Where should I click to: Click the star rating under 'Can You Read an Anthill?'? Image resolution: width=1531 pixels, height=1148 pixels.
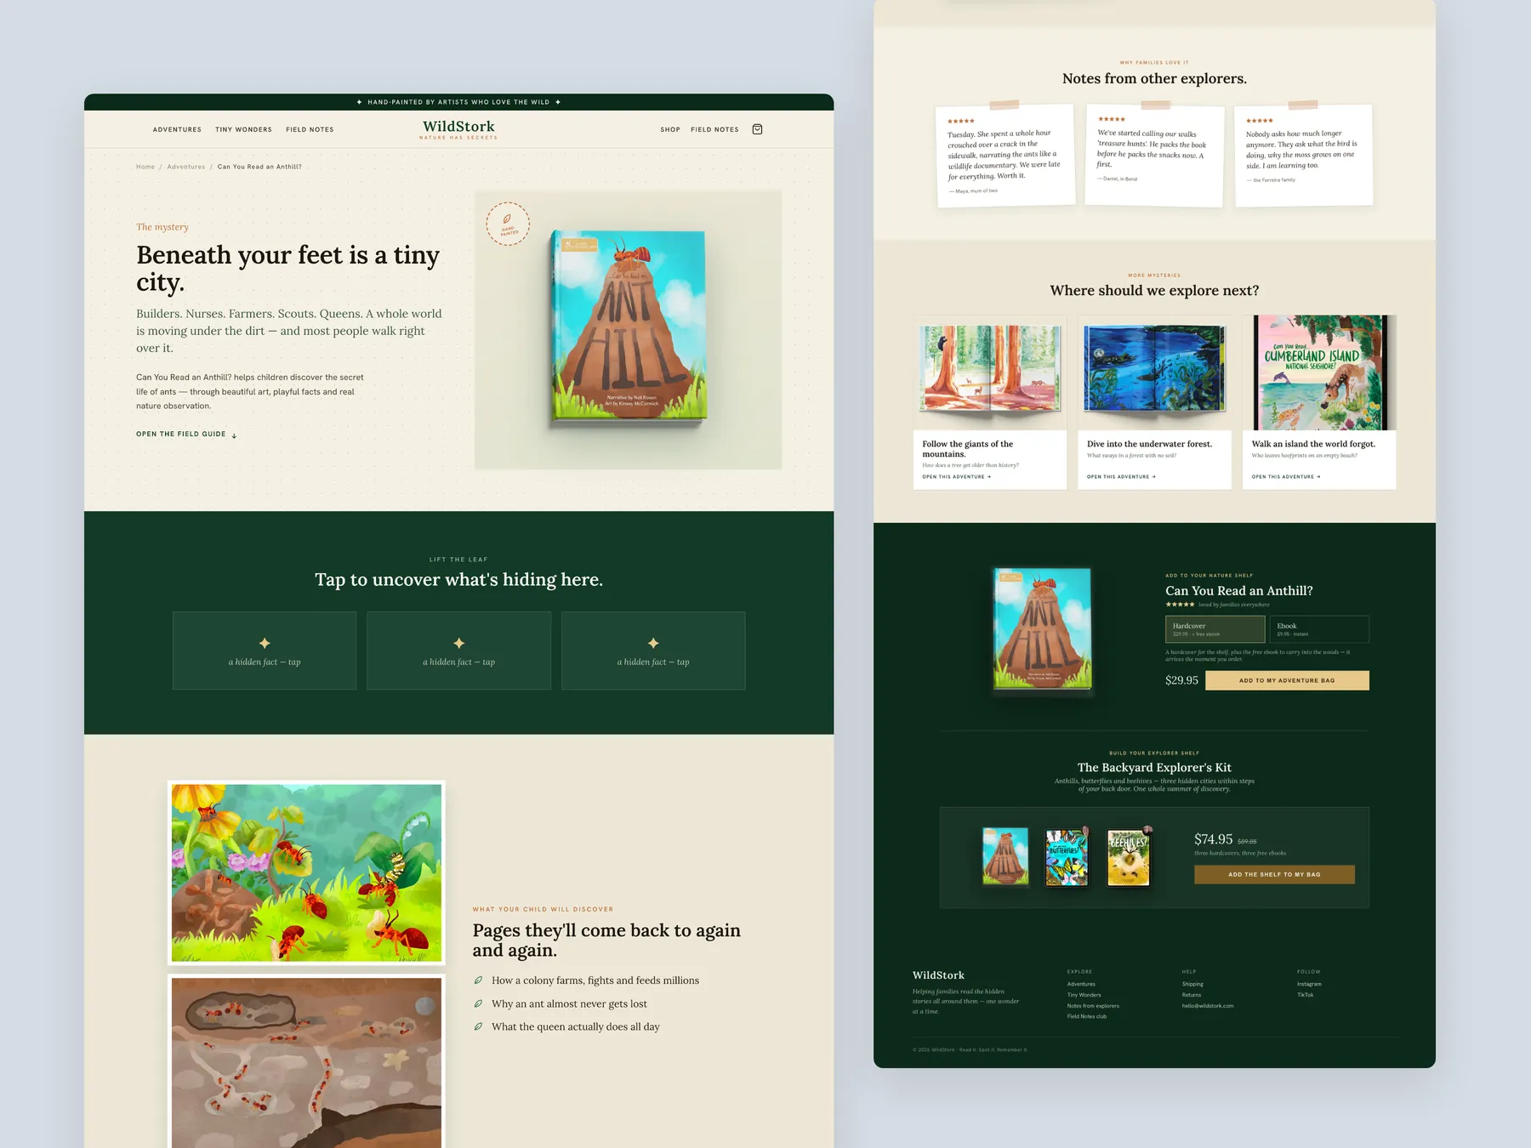tap(1180, 605)
